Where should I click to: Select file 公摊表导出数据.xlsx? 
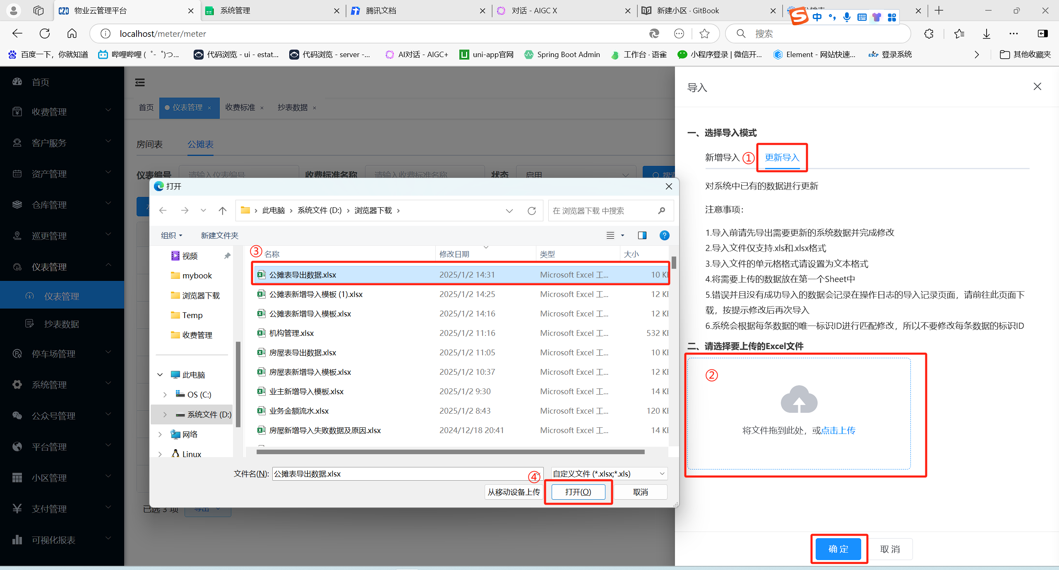click(x=461, y=275)
